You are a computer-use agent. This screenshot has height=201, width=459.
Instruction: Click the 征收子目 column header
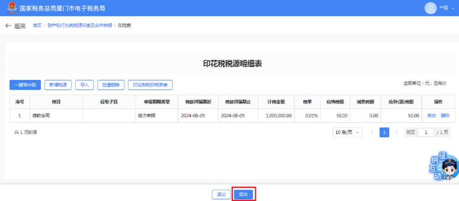tap(109, 102)
